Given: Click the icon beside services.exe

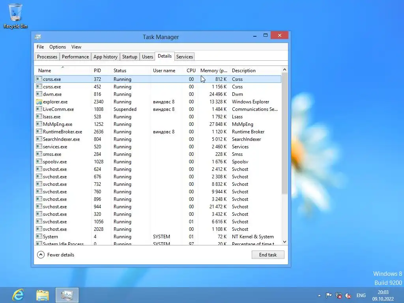Looking at the screenshot, I should pyautogui.click(x=39, y=146).
